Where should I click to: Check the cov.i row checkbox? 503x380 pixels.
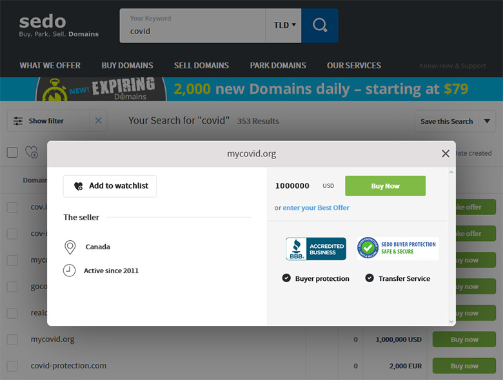[12, 207]
